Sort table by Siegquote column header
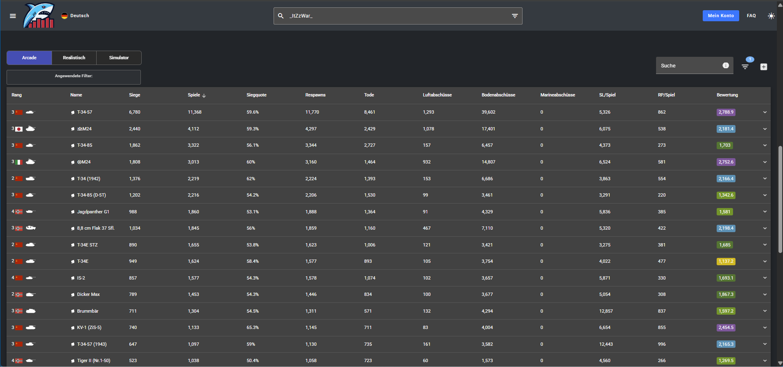This screenshot has height=367, width=783. 256,95
